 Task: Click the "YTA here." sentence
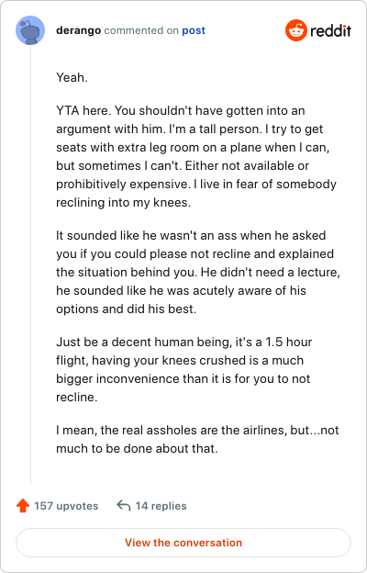point(83,111)
